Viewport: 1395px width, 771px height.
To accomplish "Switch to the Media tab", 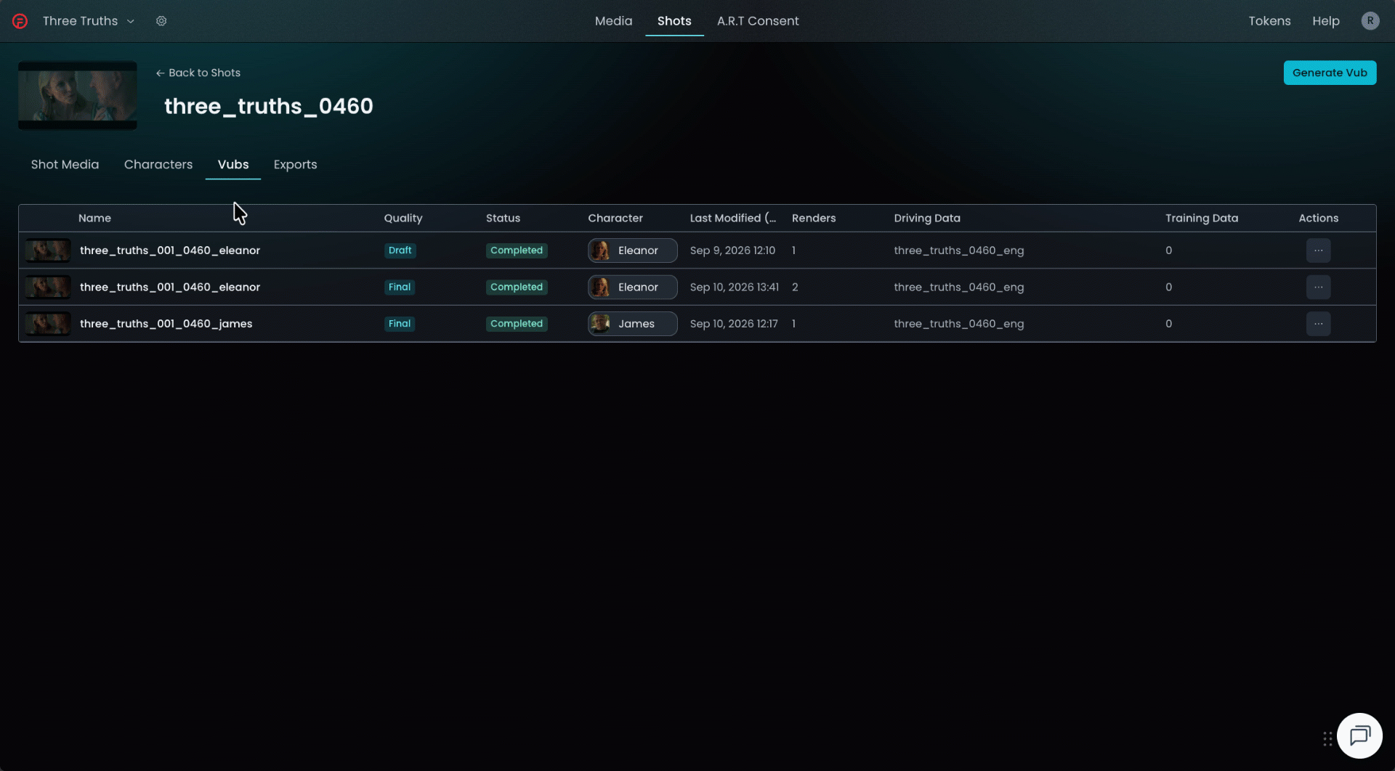I will [x=613, y=21].
